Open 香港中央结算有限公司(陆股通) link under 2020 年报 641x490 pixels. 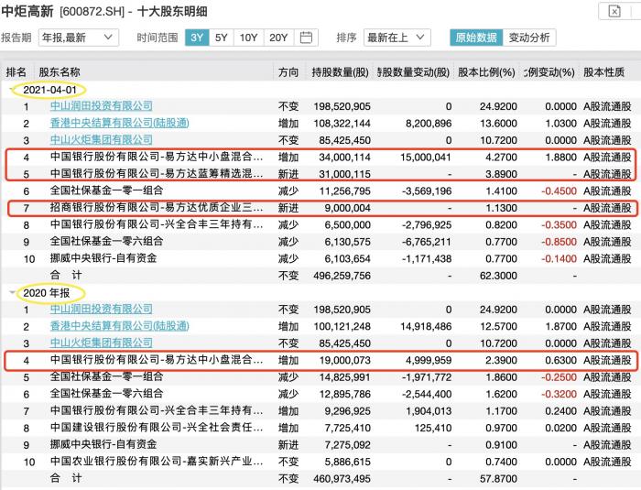pos(119,326)
